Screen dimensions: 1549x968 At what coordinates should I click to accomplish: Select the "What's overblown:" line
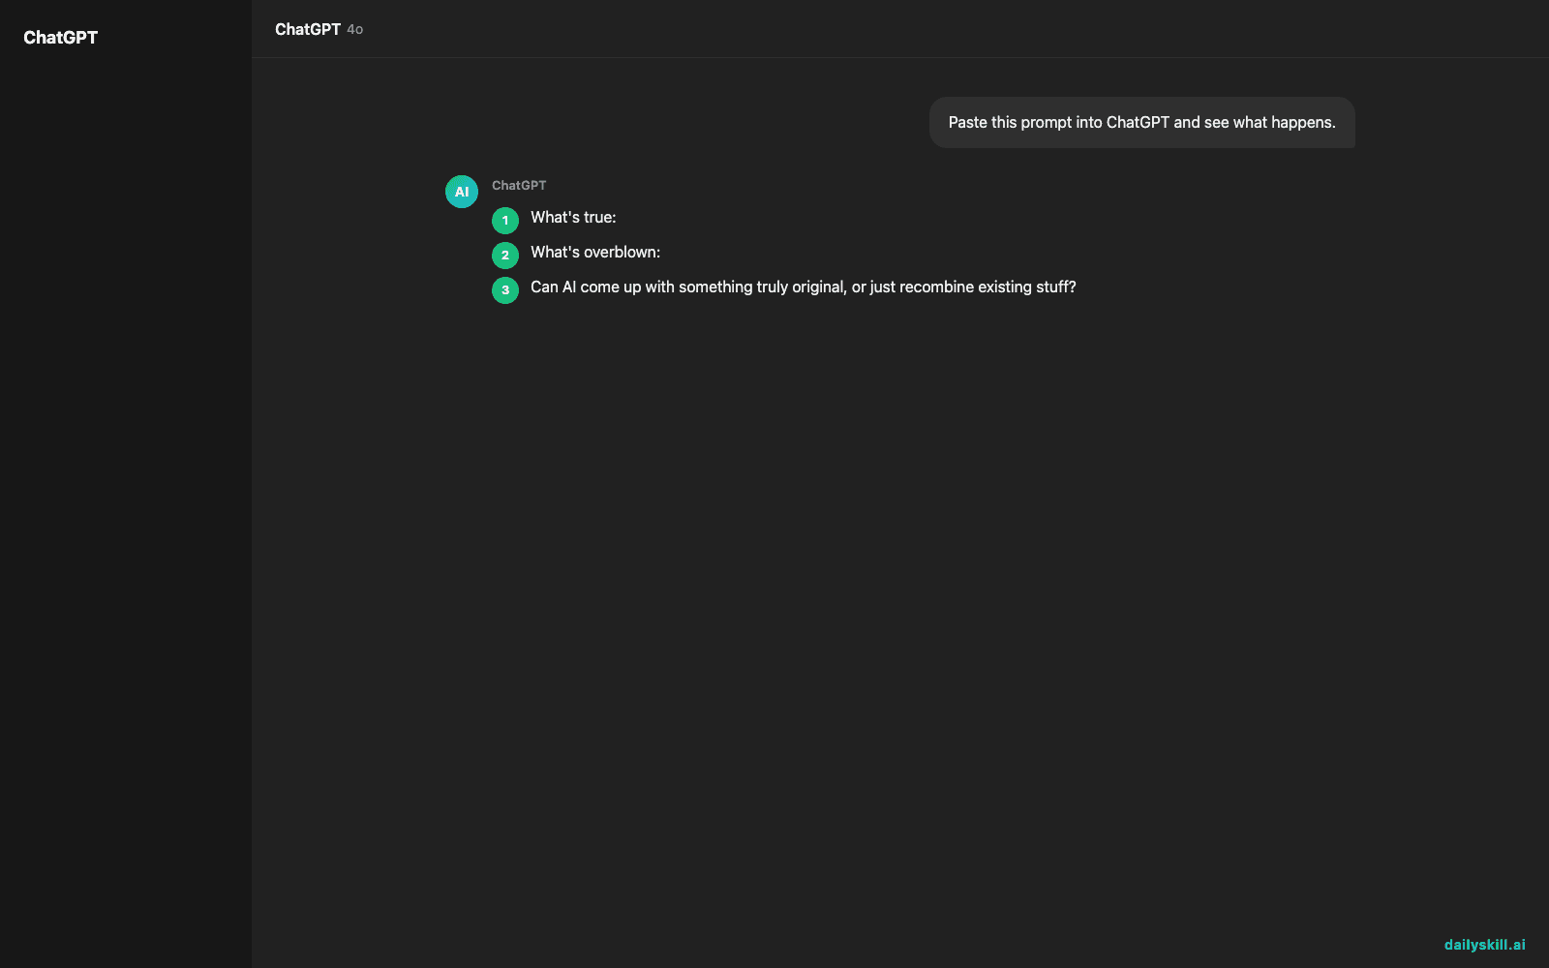595,253
